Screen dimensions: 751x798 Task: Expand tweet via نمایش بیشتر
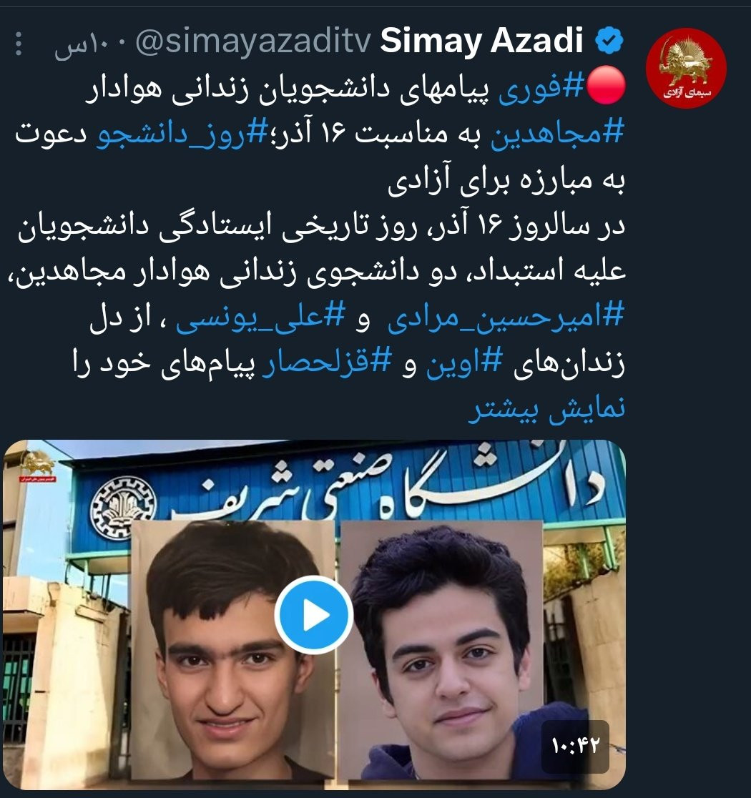tap(546, 409)
